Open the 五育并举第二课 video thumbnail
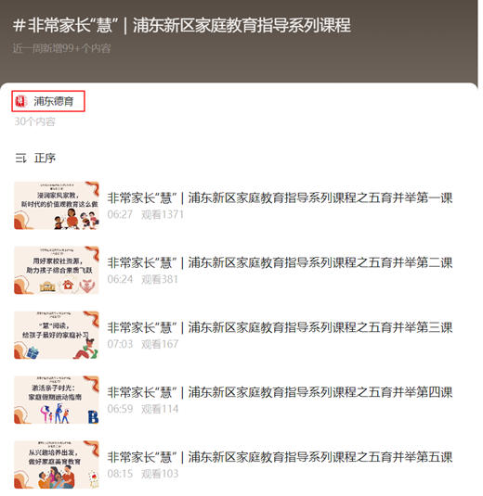The width and height of the screenshot is (483, 496). (x=57, y=271)
